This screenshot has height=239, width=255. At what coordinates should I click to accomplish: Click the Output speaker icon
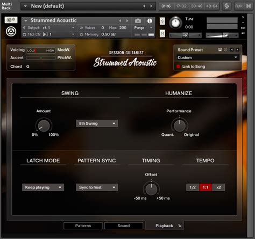pos(24,28)
